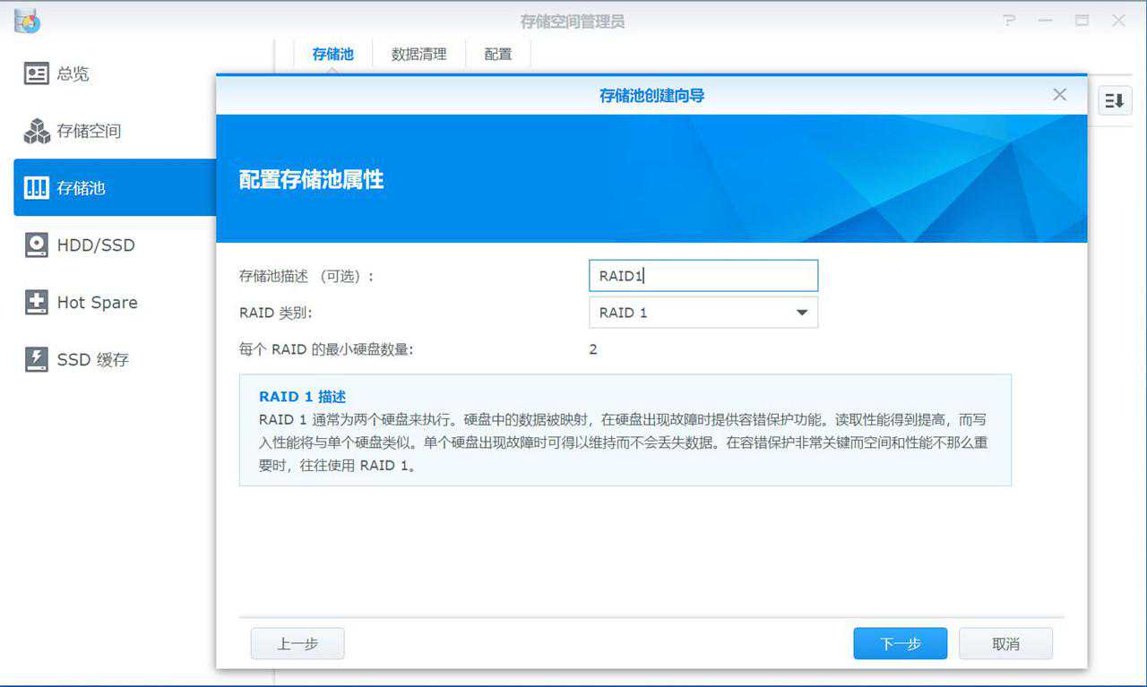Open help with the question mark icon
The width and height of the screenshot is (1147, 687).
point(1010,21)
